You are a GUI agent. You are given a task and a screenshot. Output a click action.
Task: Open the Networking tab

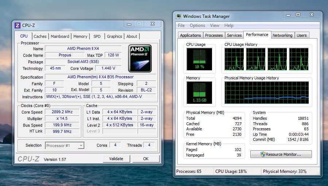point(282,35)
